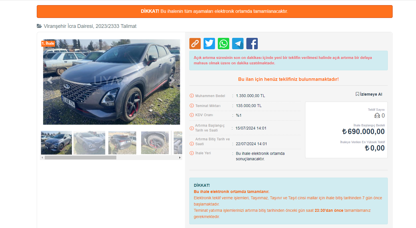
Task: Click the thumbnail strip's right scroll arrow
Action: coord(180,157)
